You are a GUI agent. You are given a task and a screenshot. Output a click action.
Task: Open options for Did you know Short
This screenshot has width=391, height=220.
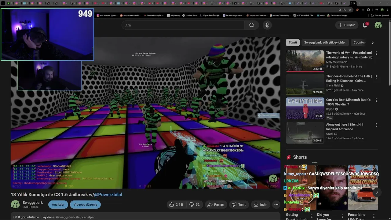(x=343, y=216)
